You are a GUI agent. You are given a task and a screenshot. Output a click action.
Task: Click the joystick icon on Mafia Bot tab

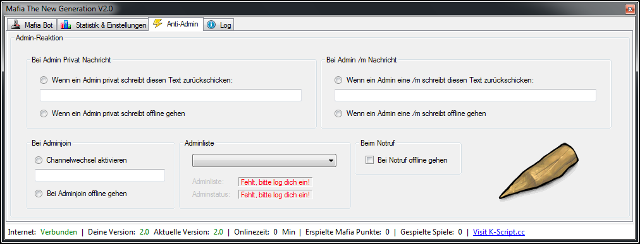pos(16,25)
